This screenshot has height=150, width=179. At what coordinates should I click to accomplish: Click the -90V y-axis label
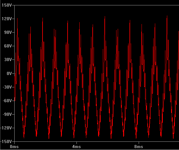pyautogui.click(x=7, y=114)
